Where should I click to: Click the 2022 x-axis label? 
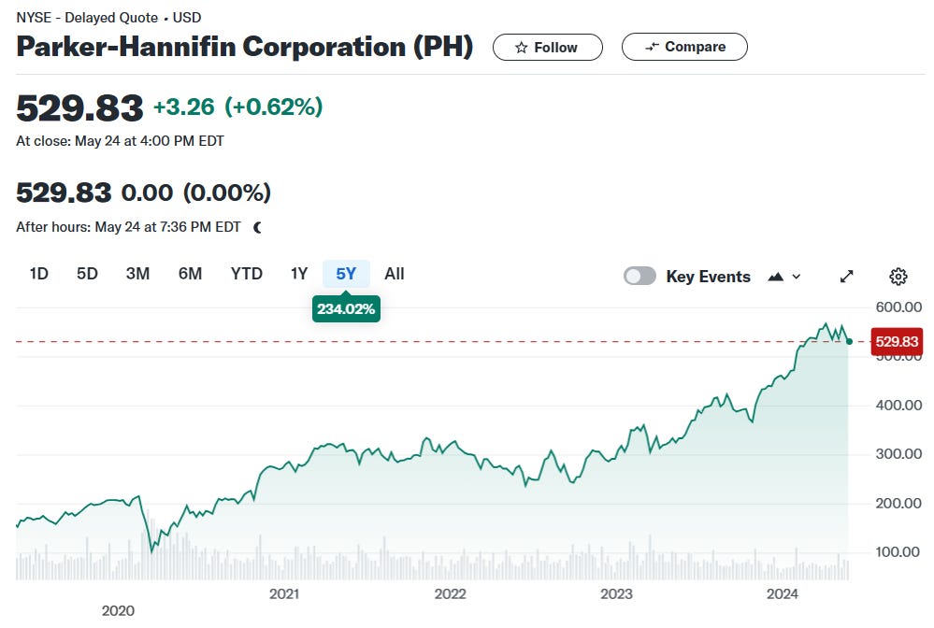(451, 594)
